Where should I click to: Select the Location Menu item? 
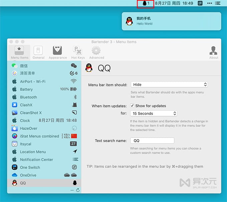click(x=44, y=152)
